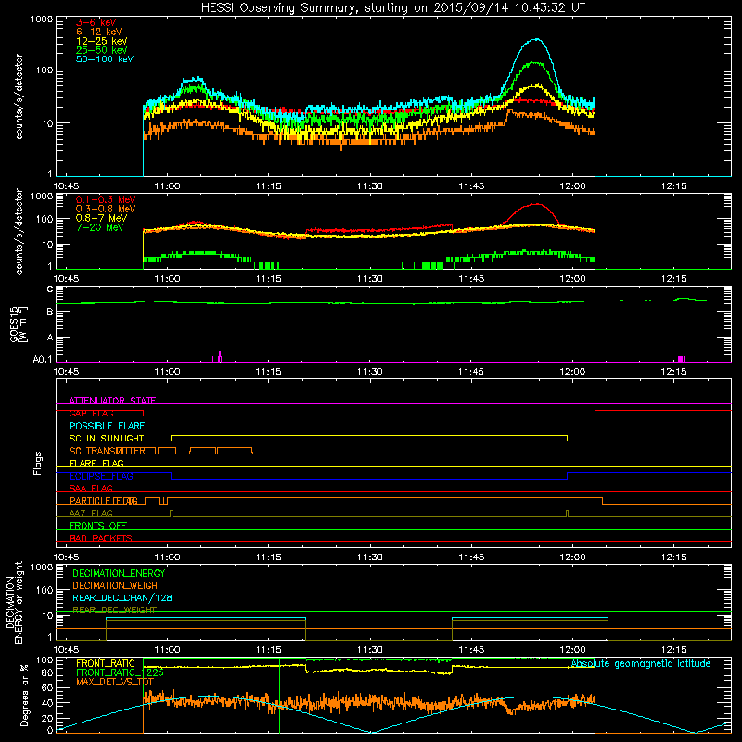Select the FRONTS_OFF flag label

coord(98,526)
